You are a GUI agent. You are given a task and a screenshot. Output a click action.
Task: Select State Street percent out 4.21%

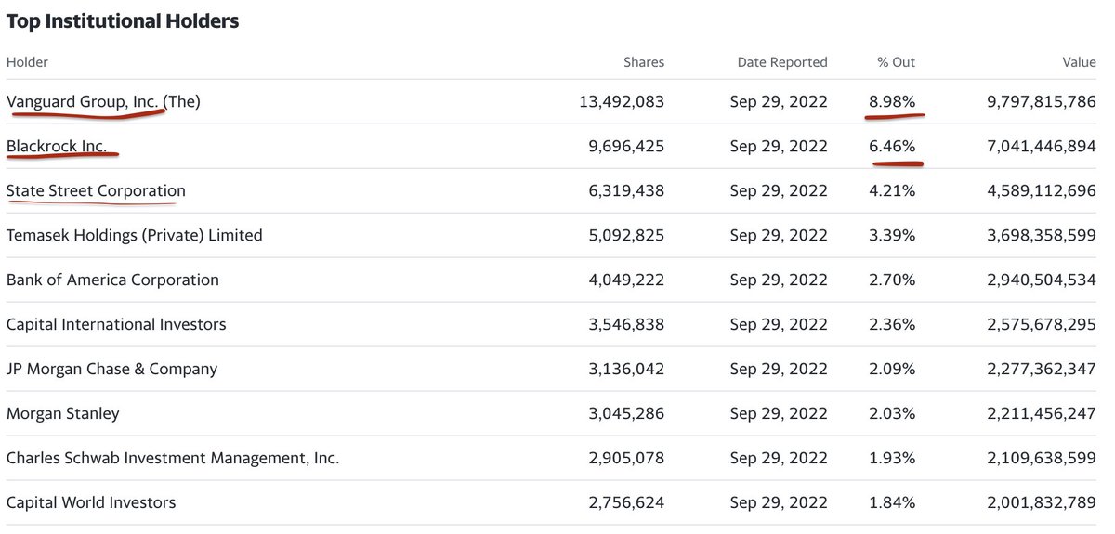892,190
